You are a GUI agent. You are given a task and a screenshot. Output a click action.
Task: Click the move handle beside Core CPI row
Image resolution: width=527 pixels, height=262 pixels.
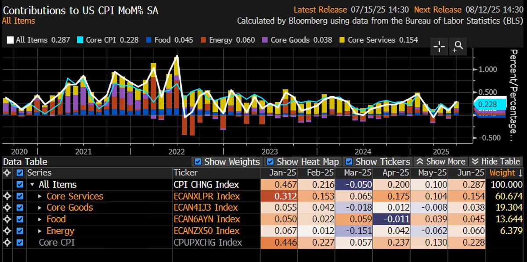pyautogui.click(x=7, y=242)
